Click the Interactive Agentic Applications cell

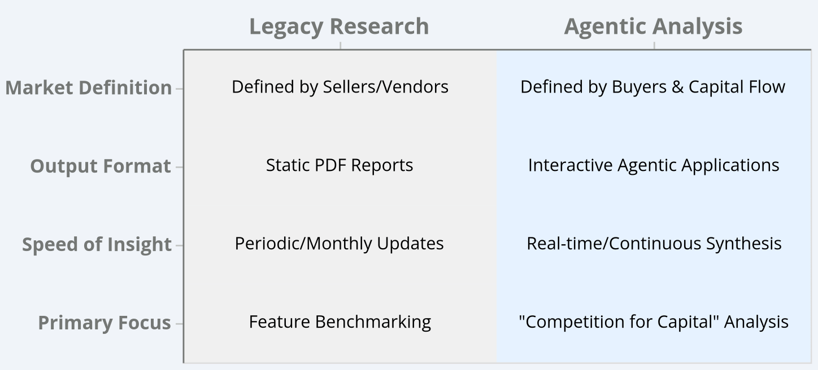pyautogui.click(x=654, y=165)
